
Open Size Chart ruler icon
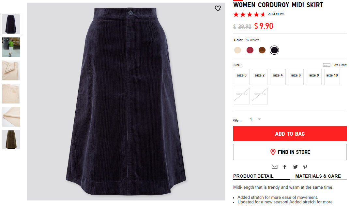326,65
